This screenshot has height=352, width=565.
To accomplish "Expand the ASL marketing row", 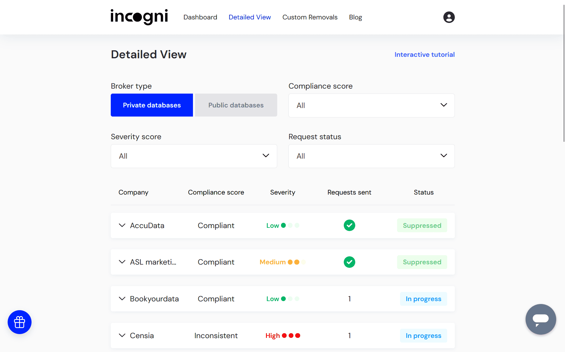I will click(x=122, y=262).
